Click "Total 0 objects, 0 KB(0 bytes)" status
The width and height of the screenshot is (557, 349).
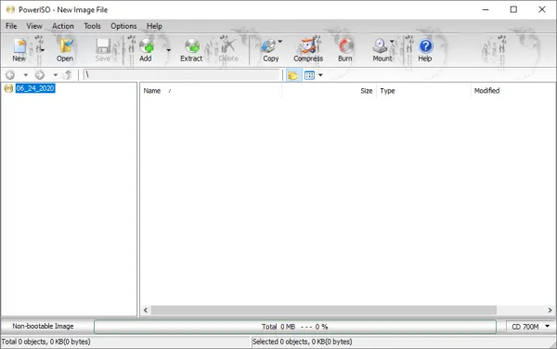click(x=45, y=342)
